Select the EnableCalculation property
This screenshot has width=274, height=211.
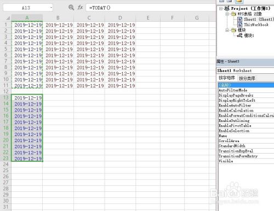[x=246, y=110]
